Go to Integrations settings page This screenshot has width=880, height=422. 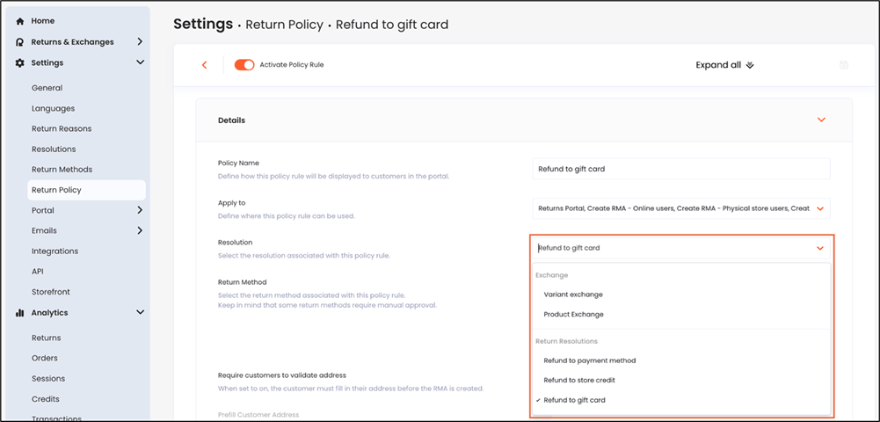[55, 251]
